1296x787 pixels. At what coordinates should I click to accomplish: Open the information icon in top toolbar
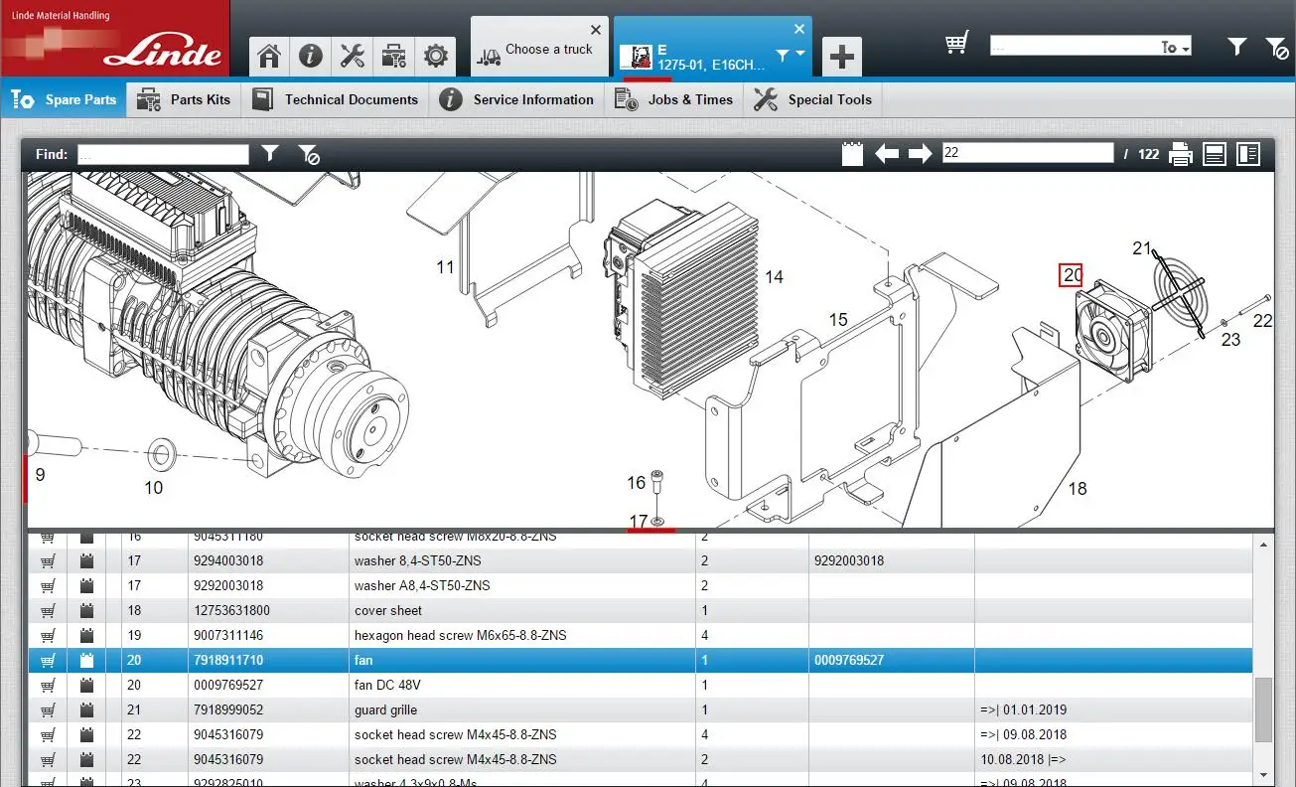pyautogui.click(x=311, y=56)
